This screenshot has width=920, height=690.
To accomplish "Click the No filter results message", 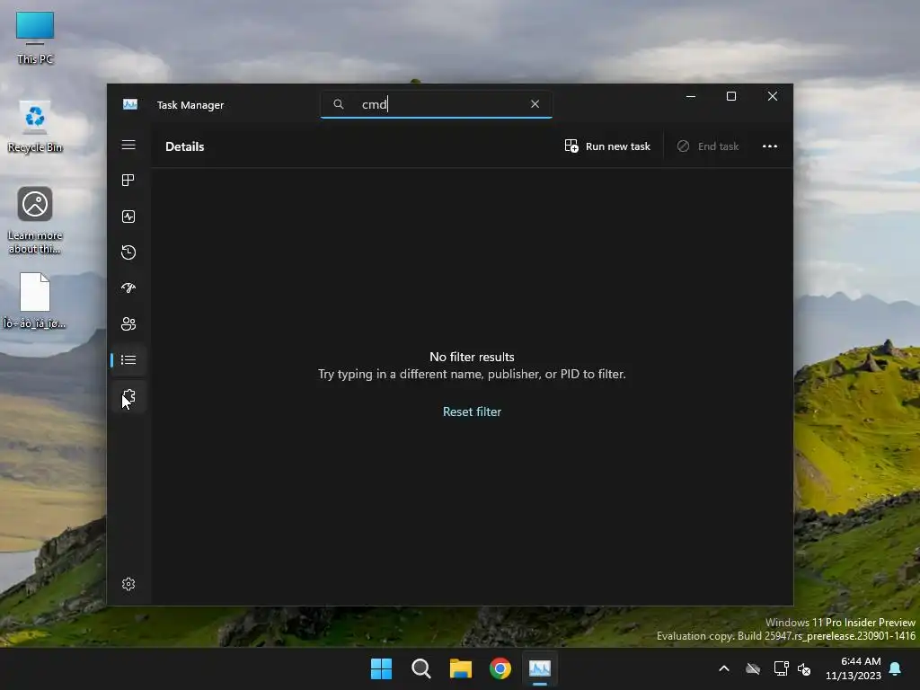I will pyautogui.click(x=472, y=357).
